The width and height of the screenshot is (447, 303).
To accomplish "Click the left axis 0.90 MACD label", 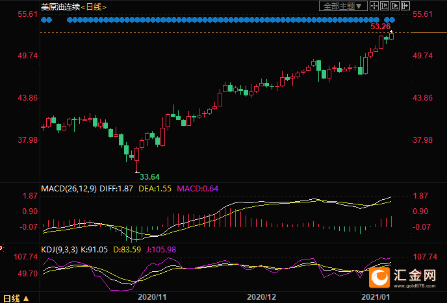I will pyautogui.click(x=30, y=212).
